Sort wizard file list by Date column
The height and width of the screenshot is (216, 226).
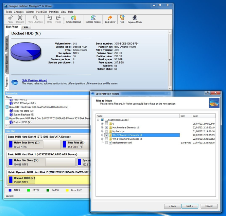click(204, 116)
